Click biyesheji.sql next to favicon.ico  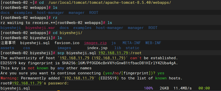[x=35, y=43]
